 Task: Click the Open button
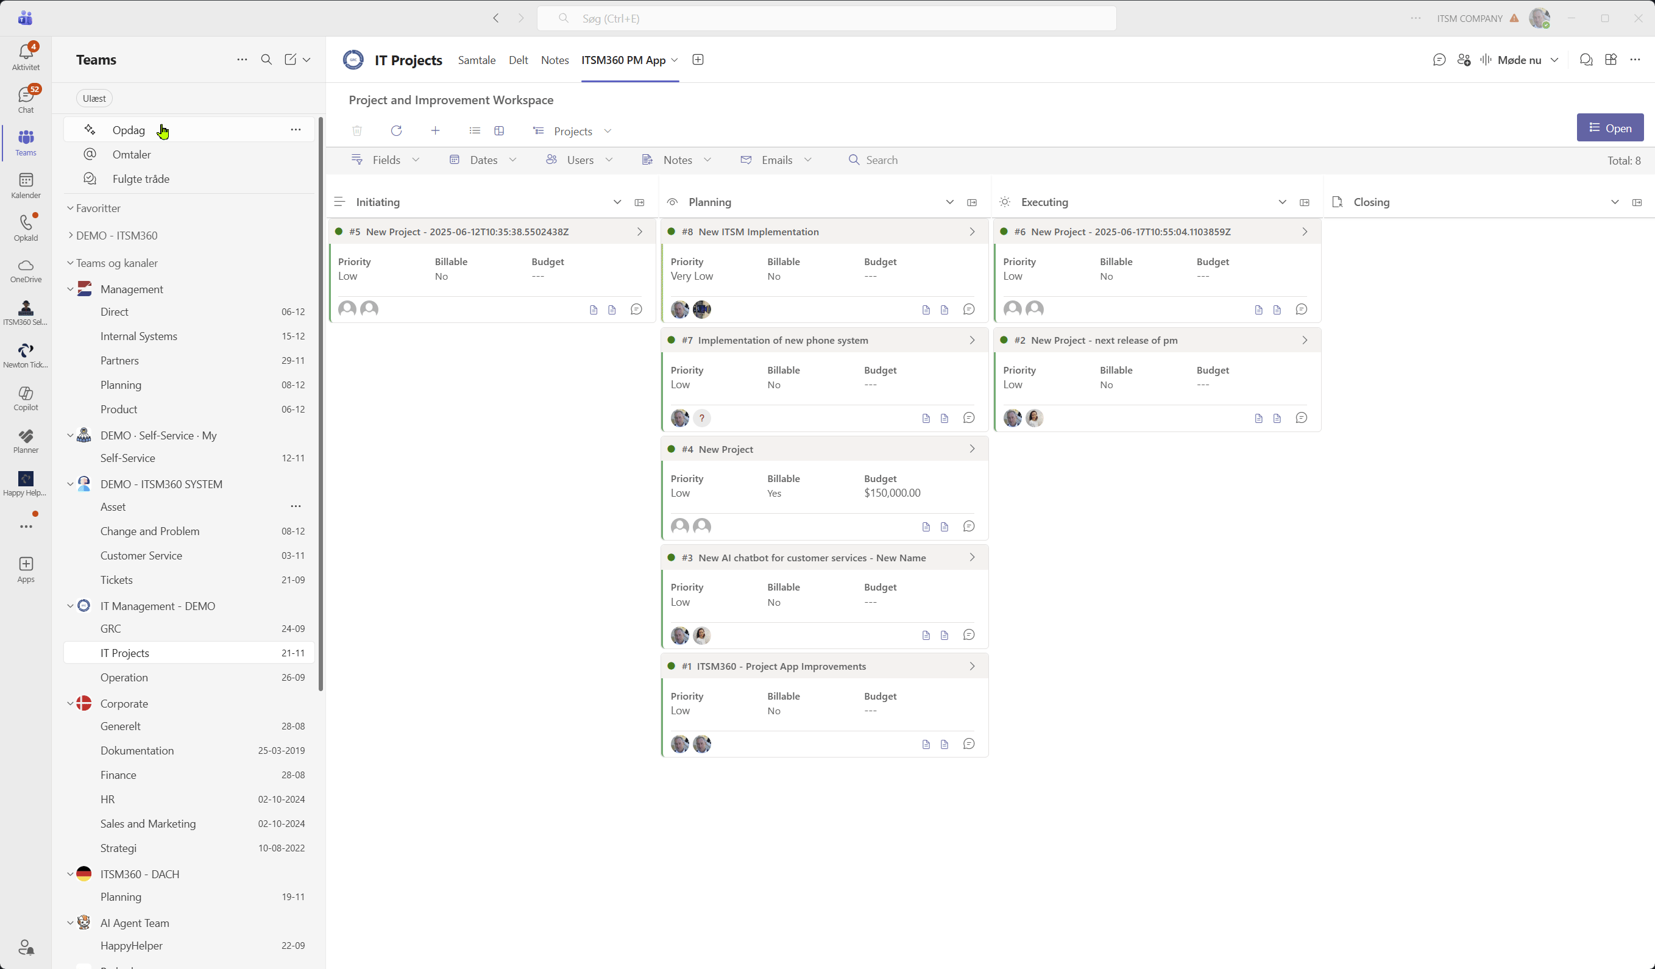(x=1610, y=128)
